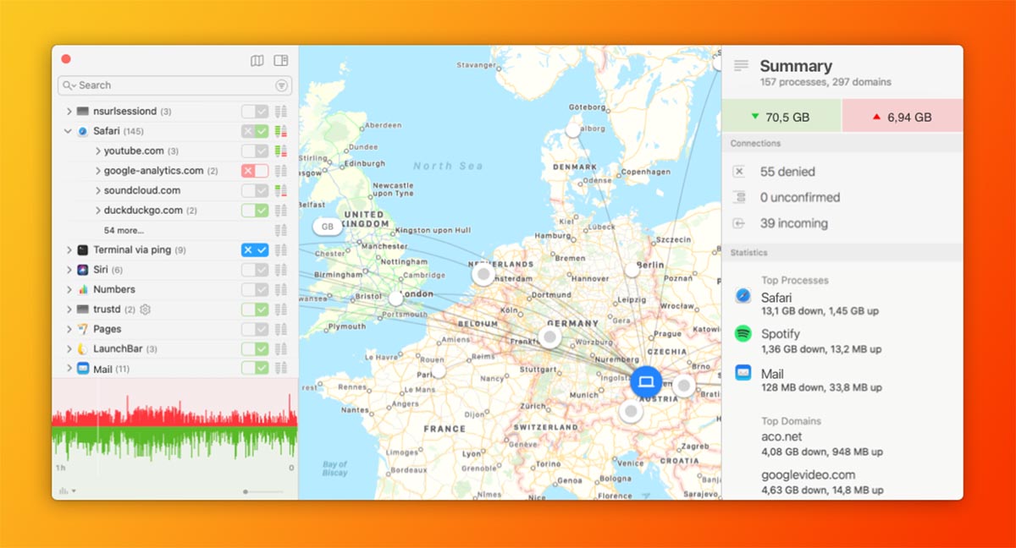Select the 70,5 GB download total

tap(781, 117)
